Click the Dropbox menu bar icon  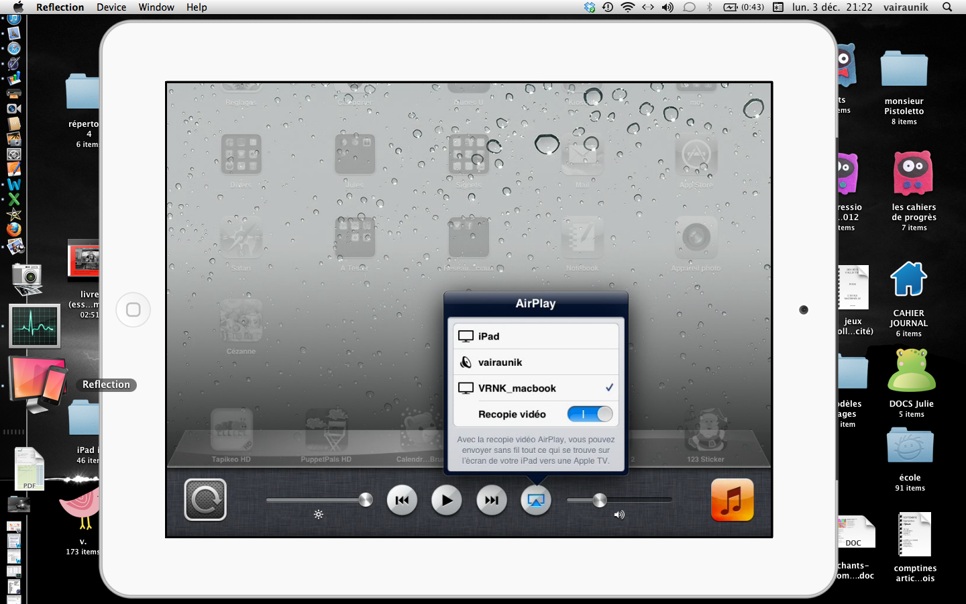tap(590, 7)
